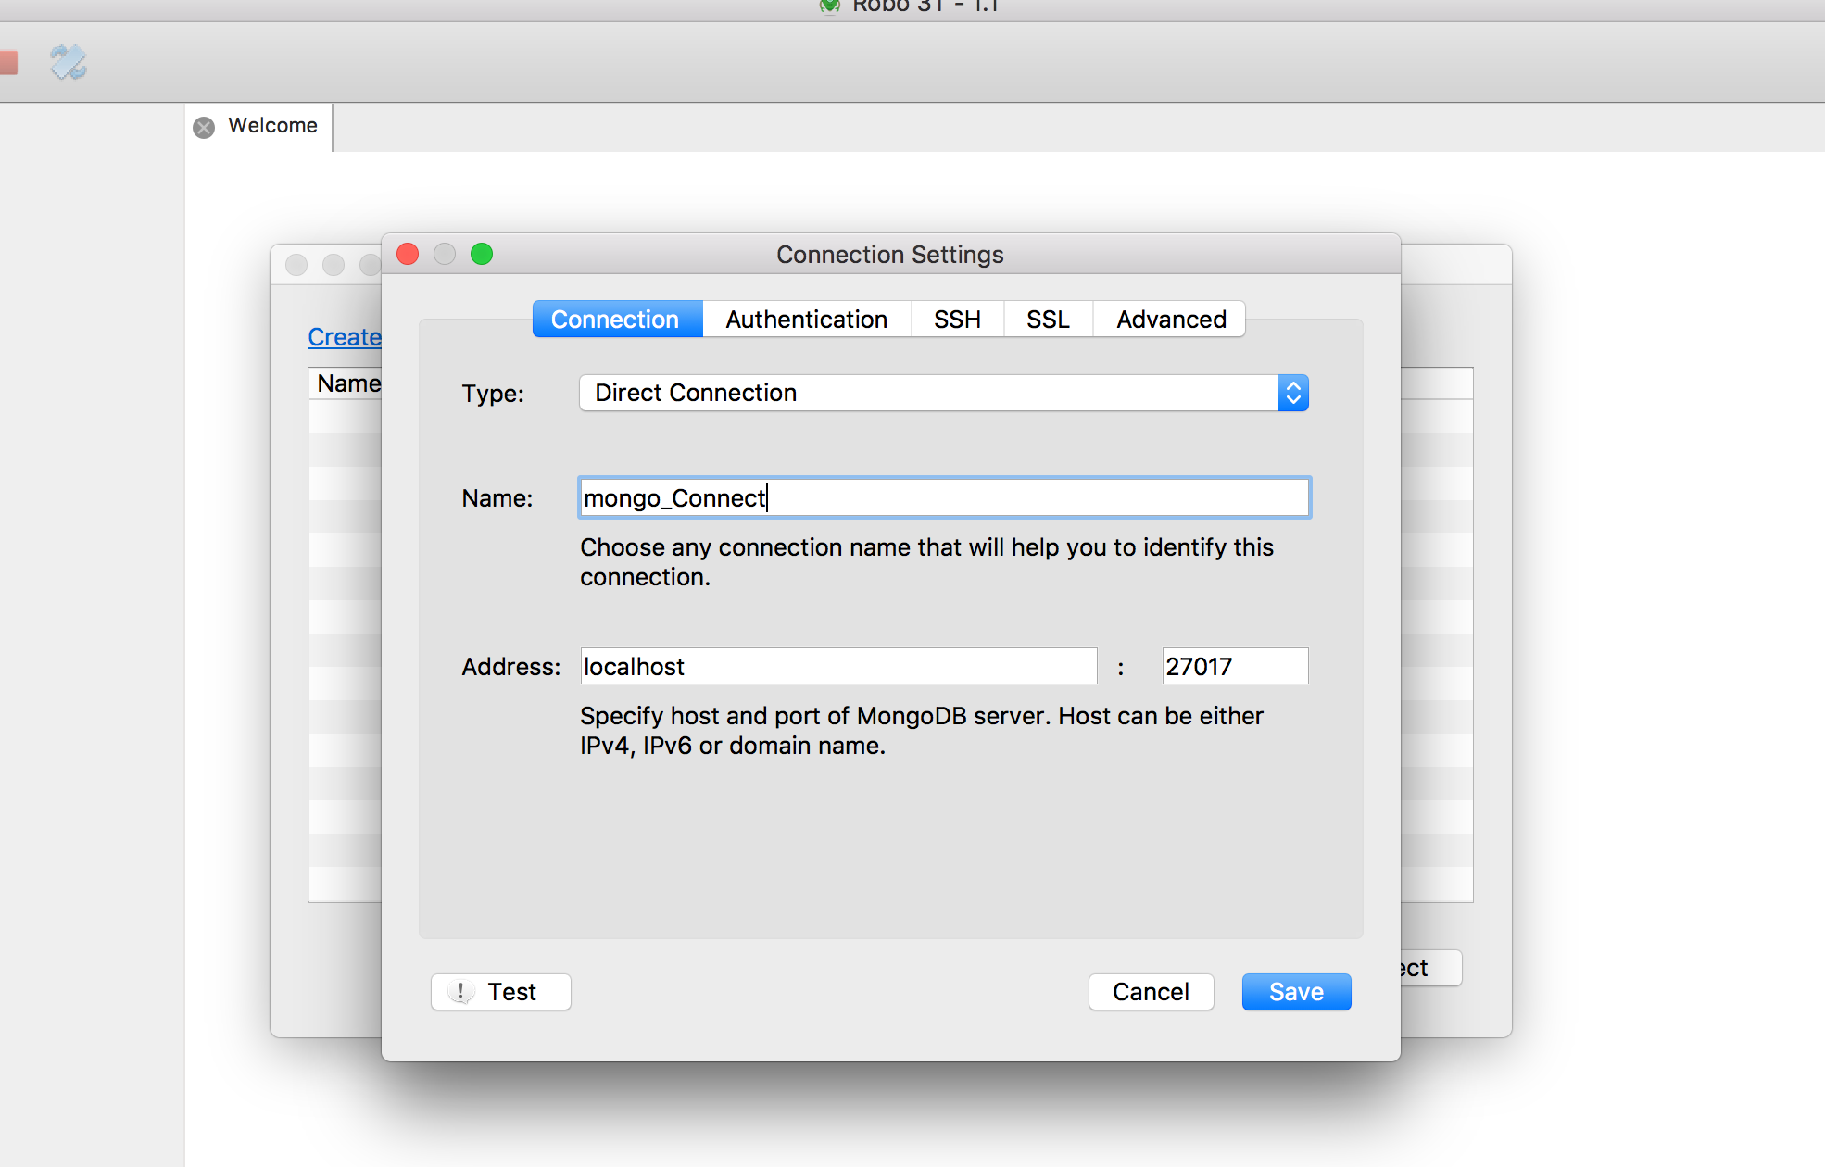Click green zoom button of Connection Settings
Viewport: 1825px width, 1167px height.
482,254
